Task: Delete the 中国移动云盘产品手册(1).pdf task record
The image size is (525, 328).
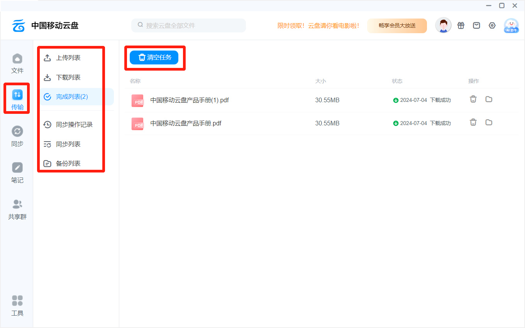Action: (x=473, y=99)
